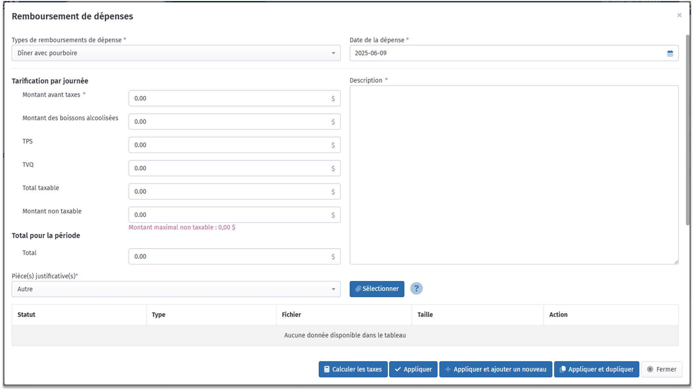Viewport: 694px width, 391px height.
Task: Click Calculer les taxes button
Action: (353, 369)
